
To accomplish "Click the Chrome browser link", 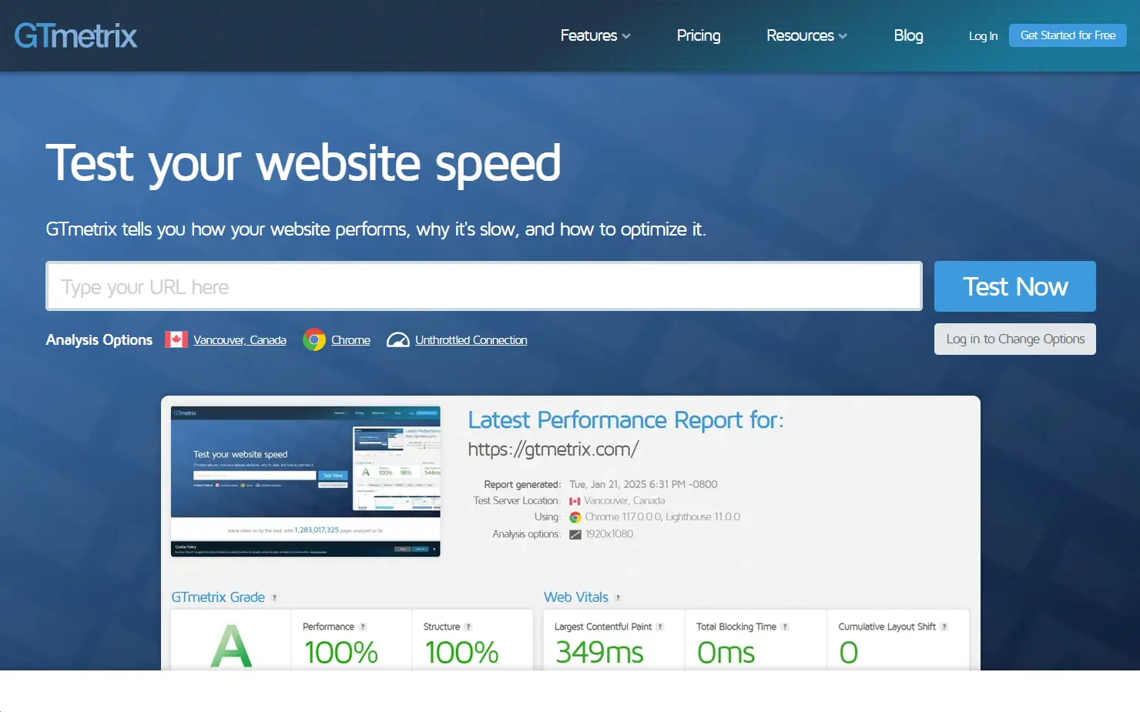I will click(350, 340).
